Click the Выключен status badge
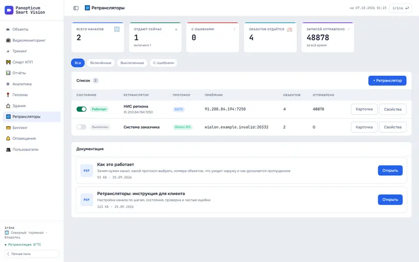Image resolution: width=419 pixels, height=262 pixels. pyautogui.click(x=100, y=127)
